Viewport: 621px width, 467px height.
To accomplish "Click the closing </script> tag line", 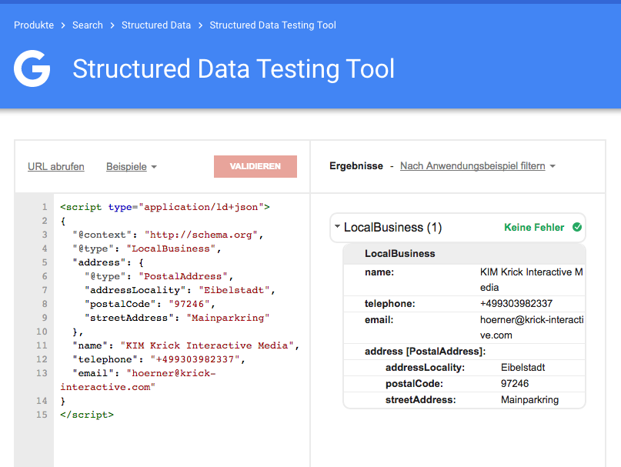I will tap(87, 415).
